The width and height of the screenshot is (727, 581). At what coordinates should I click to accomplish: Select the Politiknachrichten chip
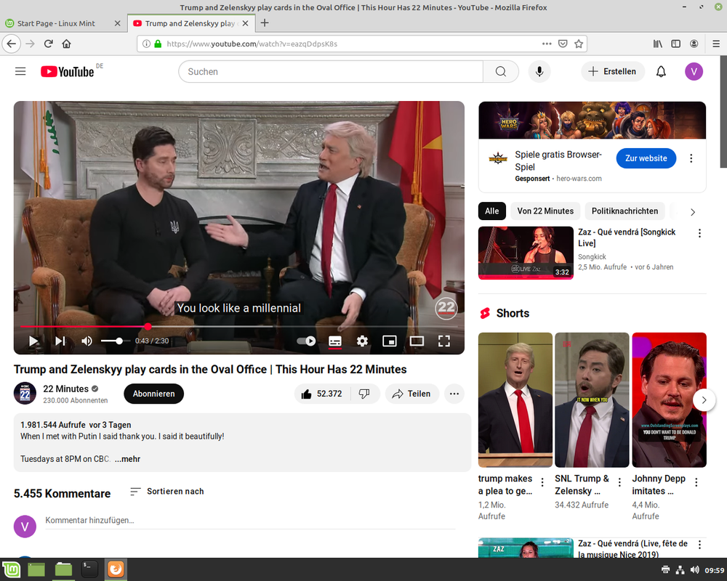click(624, 211)
